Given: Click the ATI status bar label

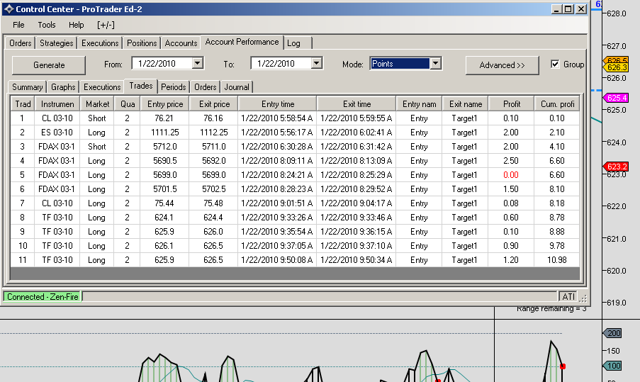Looking at the screenshot, I should (x=568, y=297).
